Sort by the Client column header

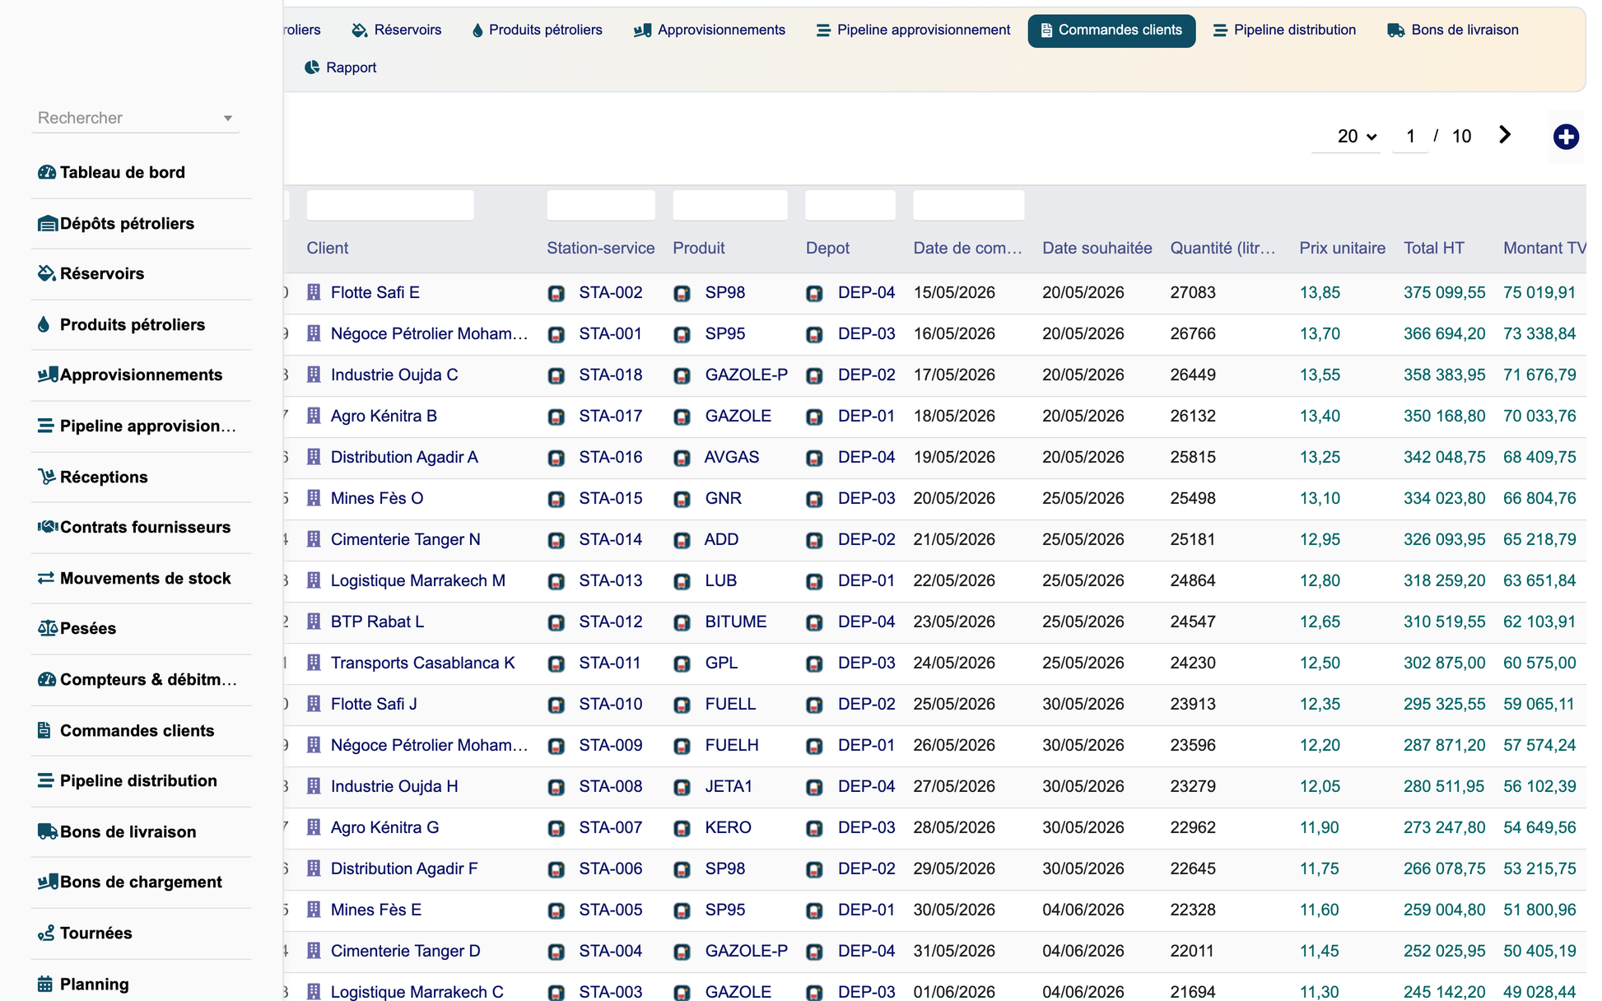[328, 248]
